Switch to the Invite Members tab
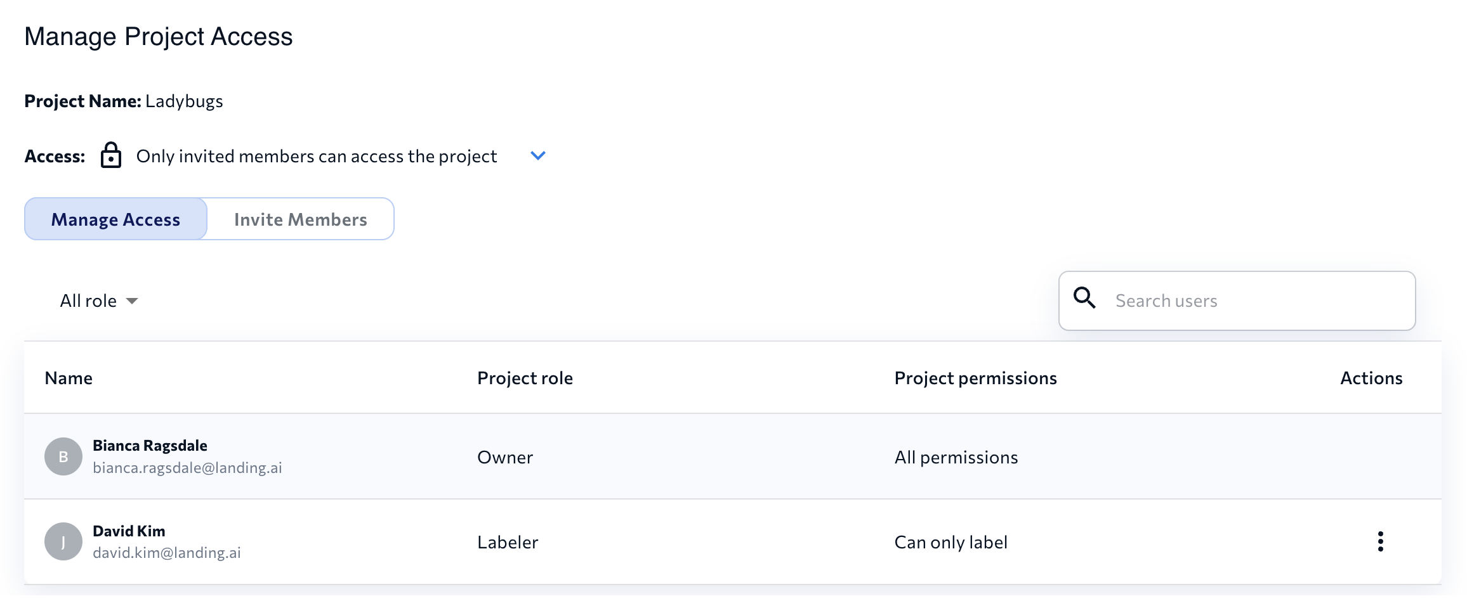 300,219
